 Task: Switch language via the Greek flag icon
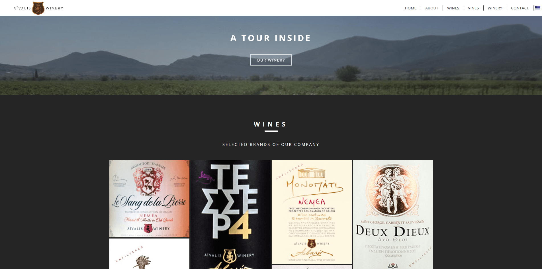point(538,8)
